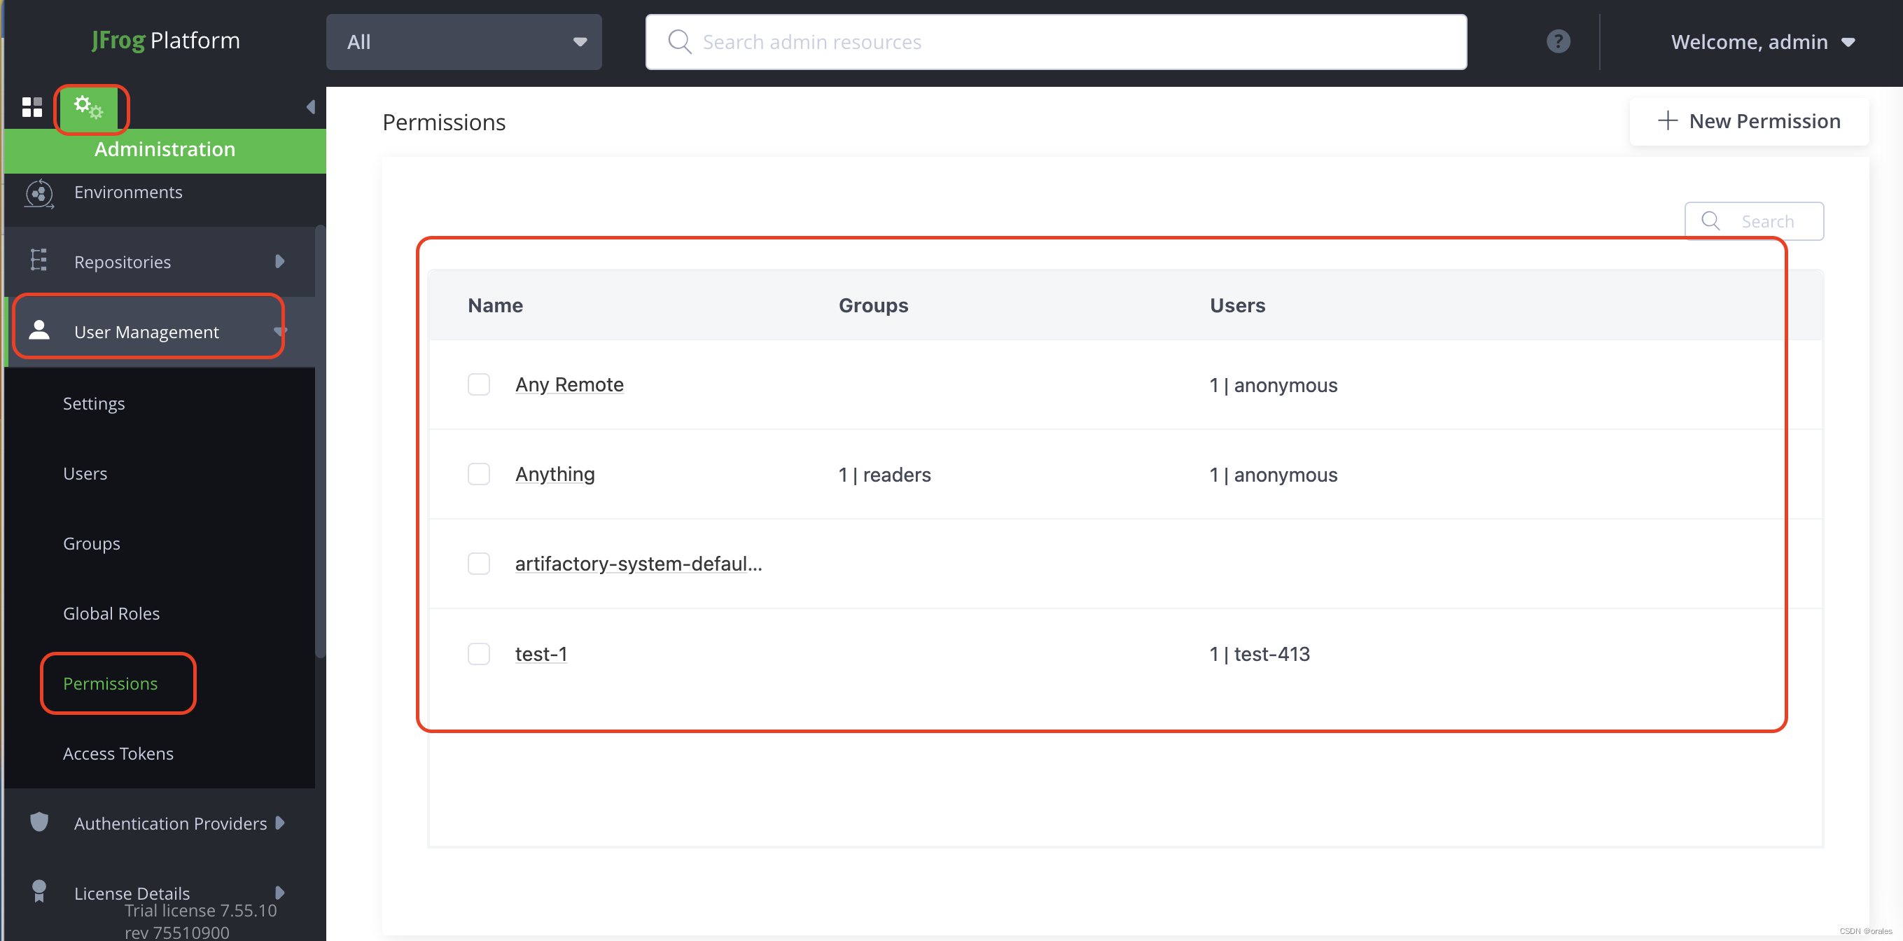Check the Any Remote permission checkbox
This screenshot has height=941, width=1903.
tap(479, 384)
